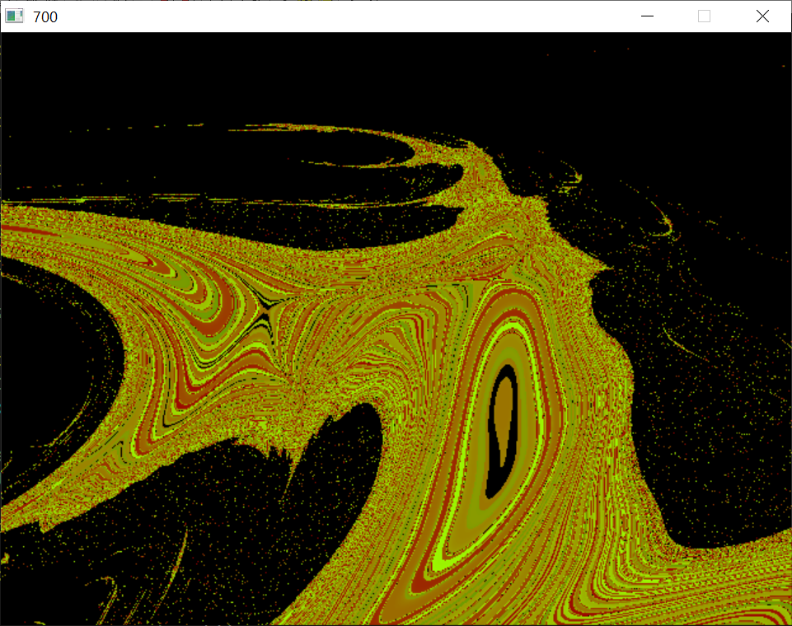
Task: Click the greyed-out maximize button
Action: coord(704,16)
